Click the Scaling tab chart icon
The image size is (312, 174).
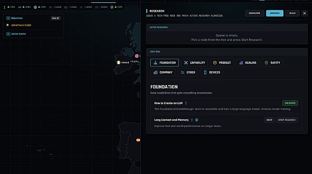coord(241,63)
